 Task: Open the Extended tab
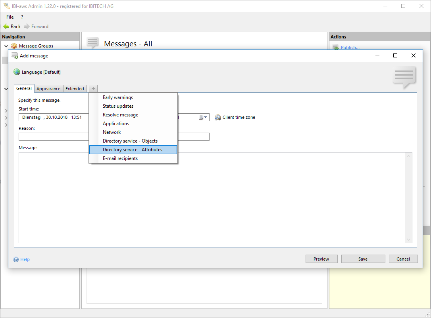click(x=75, y=89)
